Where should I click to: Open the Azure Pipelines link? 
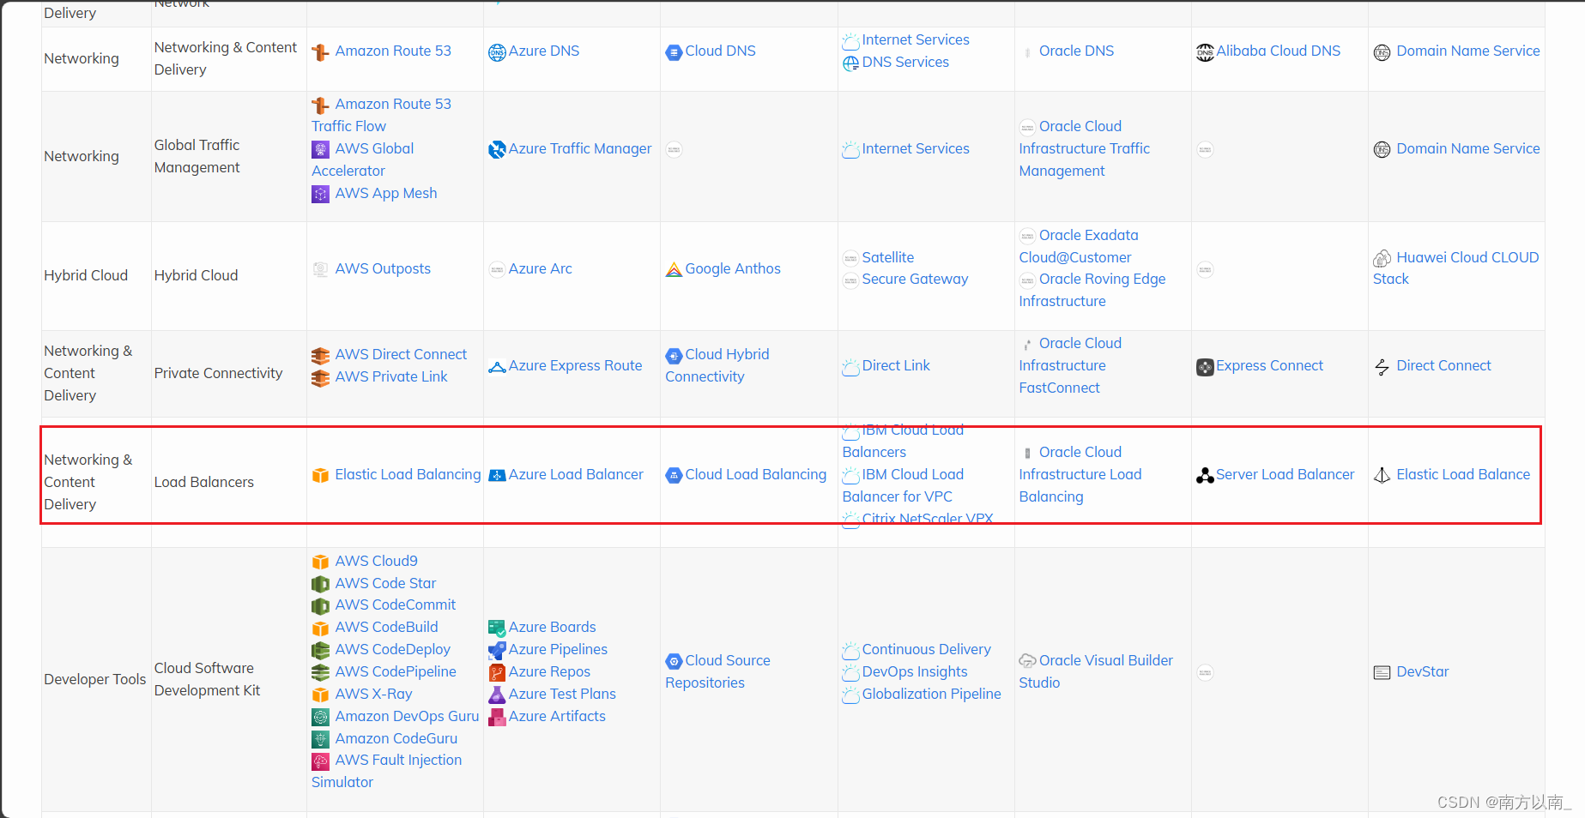[558, 650]
